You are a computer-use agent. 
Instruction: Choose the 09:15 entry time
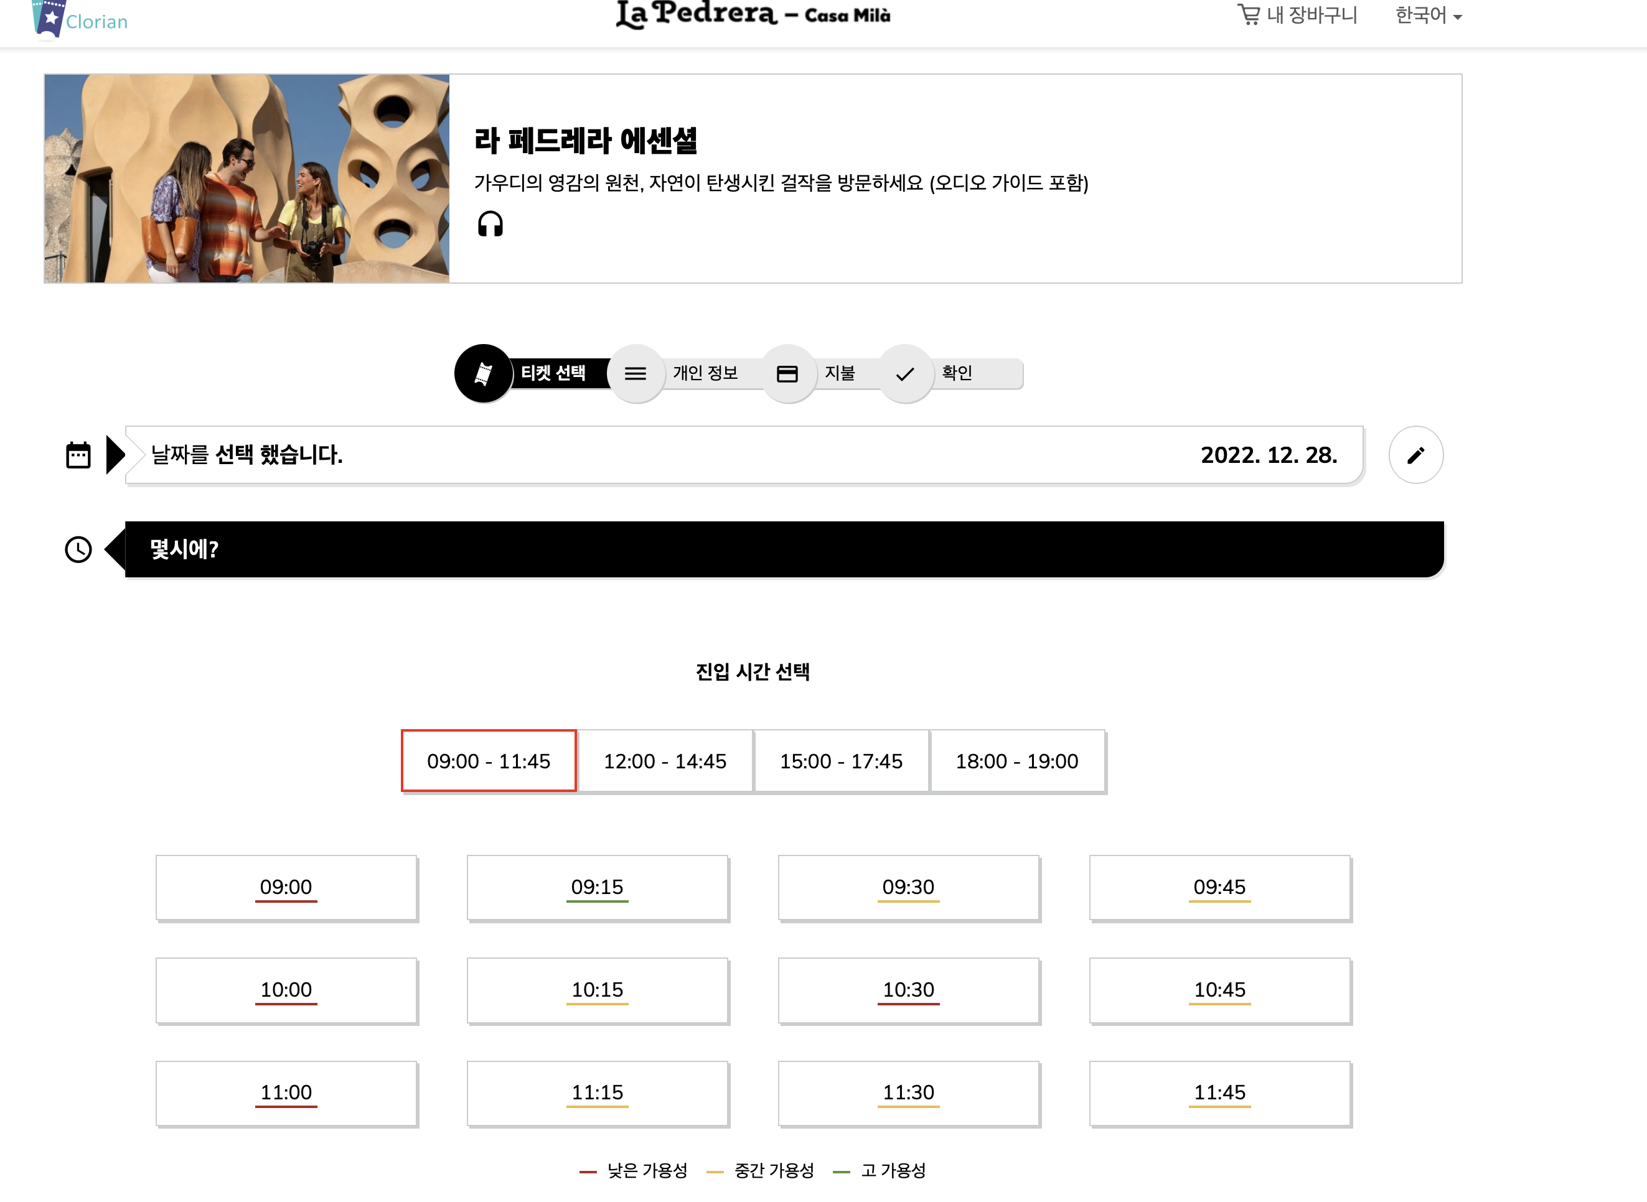coord(597,887)
